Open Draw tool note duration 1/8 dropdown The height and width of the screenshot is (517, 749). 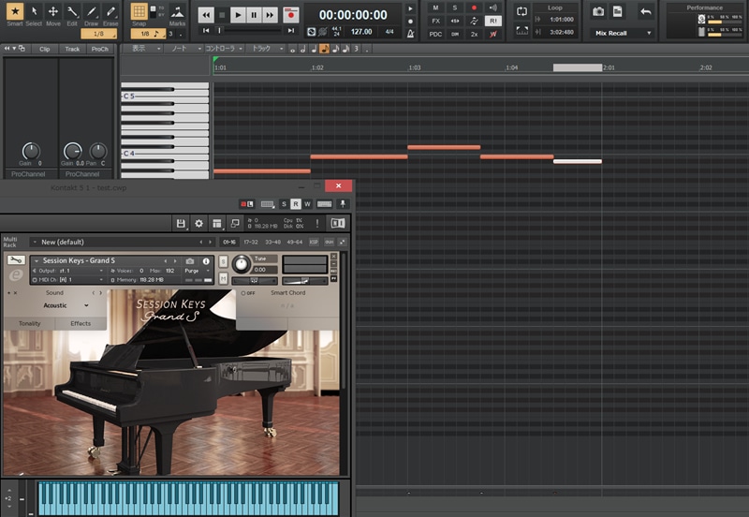99,34
